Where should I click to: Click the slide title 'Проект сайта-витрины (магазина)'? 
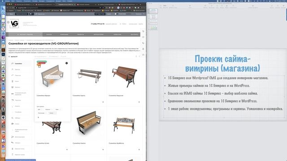coord(222,64)
